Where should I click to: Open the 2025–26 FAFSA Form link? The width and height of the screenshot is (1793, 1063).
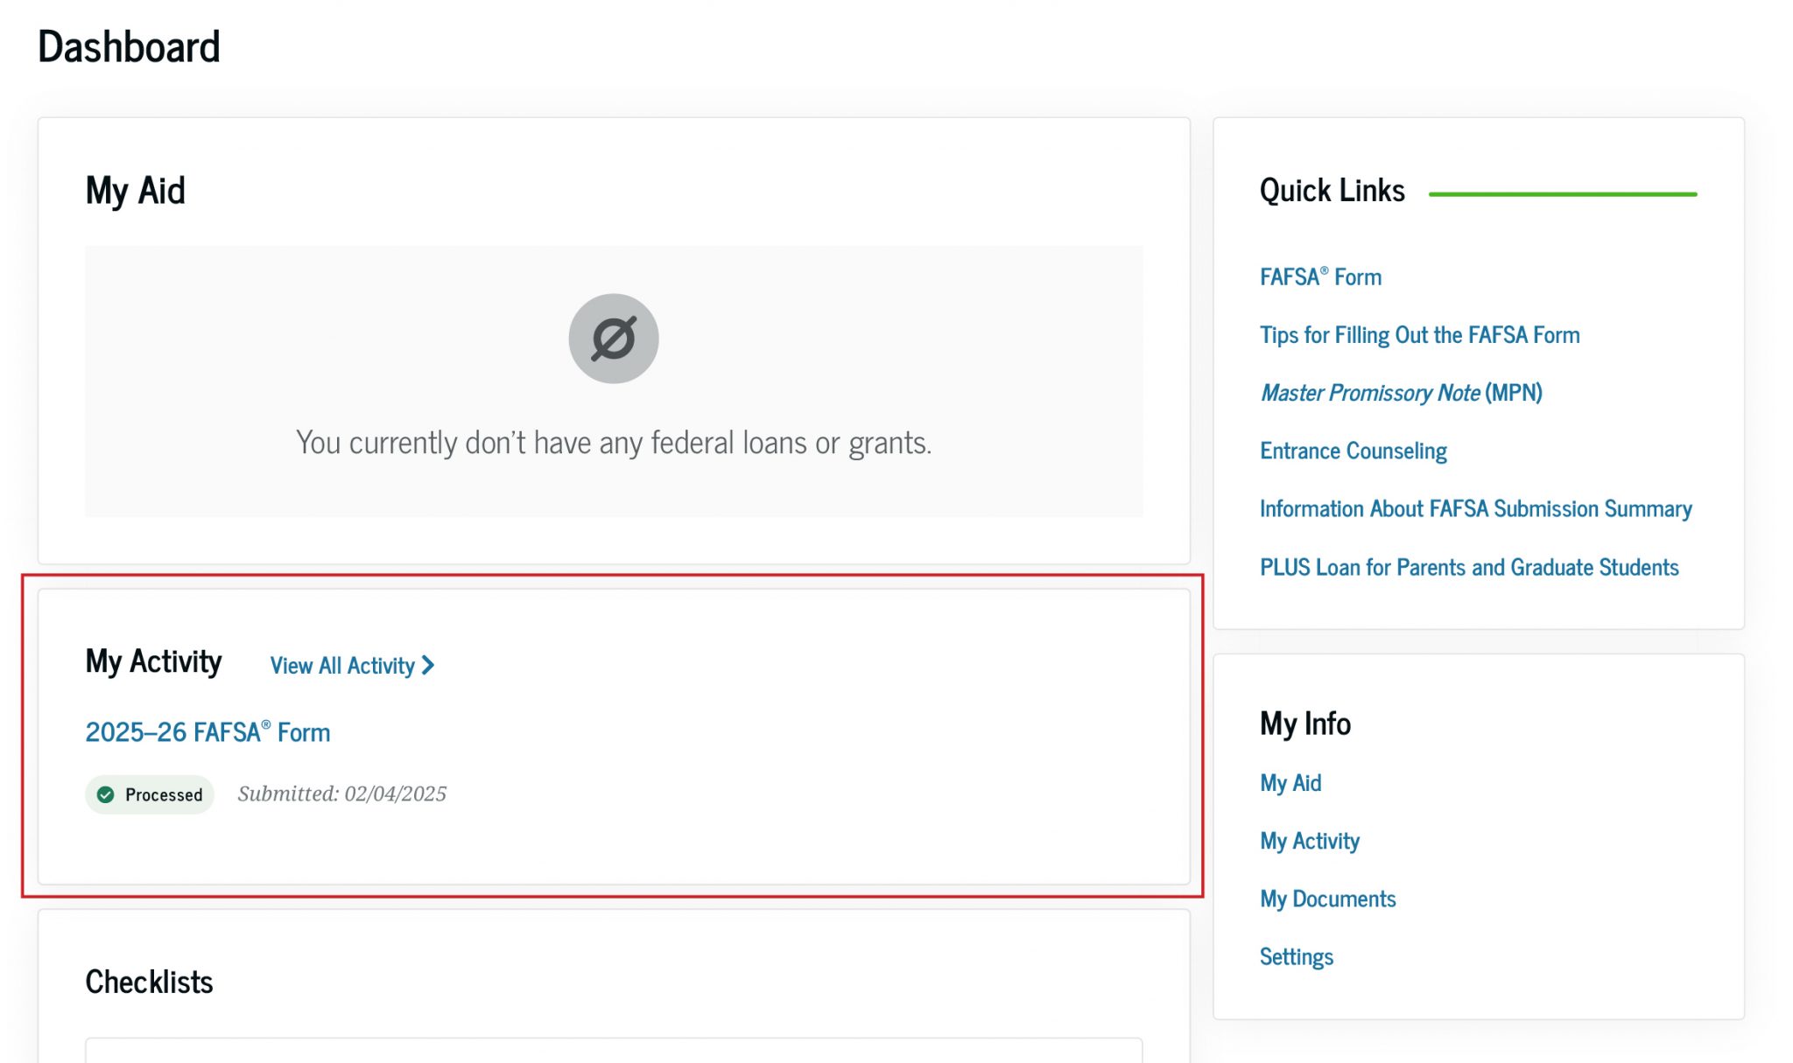tap(207, 732)
